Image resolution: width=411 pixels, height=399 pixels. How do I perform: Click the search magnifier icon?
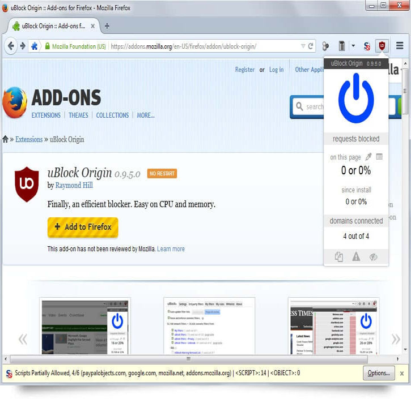[299, 106]
